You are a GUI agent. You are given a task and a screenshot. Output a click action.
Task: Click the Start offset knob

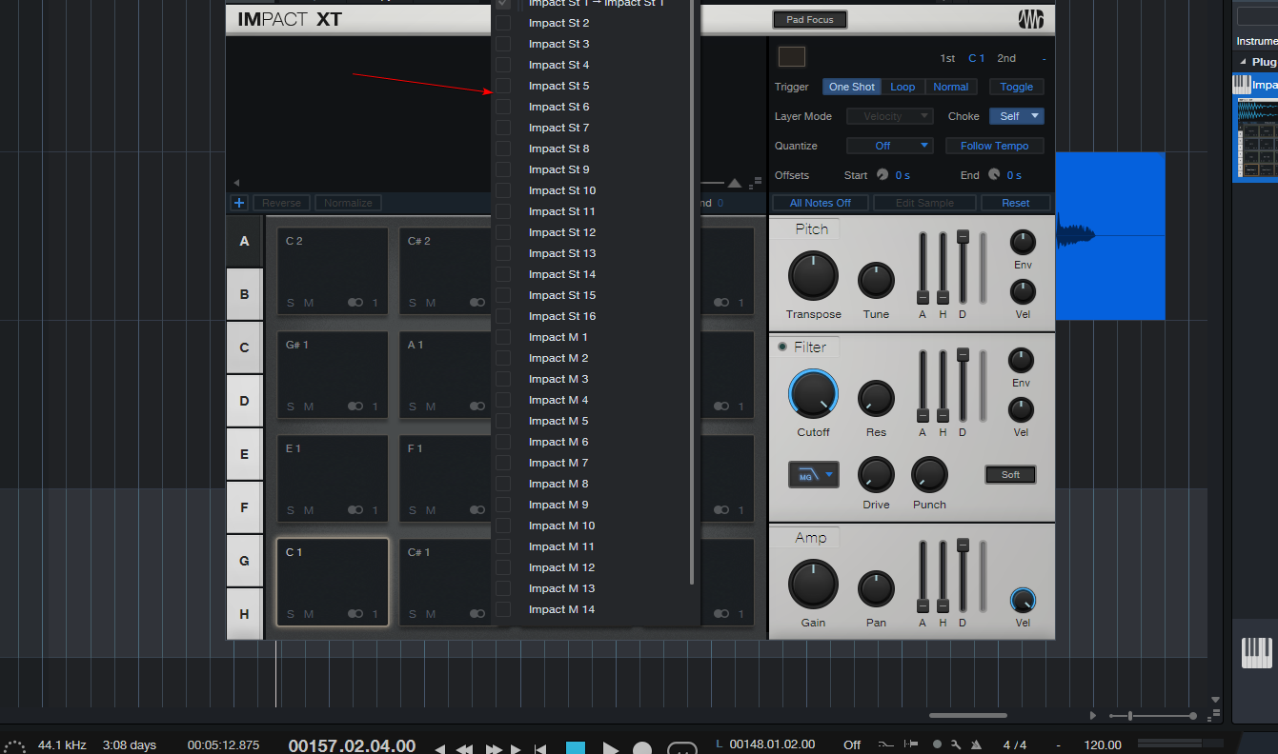pyautogui.click(x=882, y=174)
